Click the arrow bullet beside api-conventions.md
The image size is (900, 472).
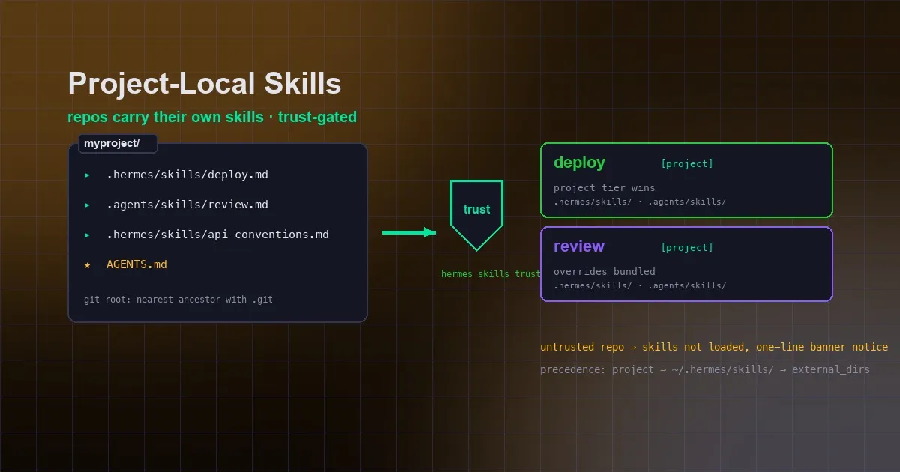point(88,235)
